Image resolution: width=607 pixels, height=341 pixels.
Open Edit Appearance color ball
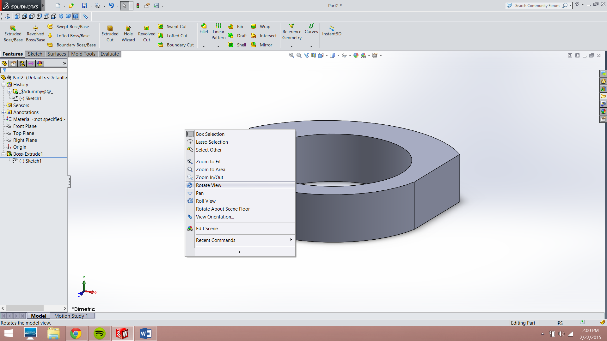(x=356, y=55)
